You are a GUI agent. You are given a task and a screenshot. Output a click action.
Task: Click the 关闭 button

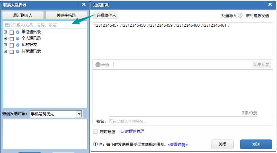(x=222, y=144)
